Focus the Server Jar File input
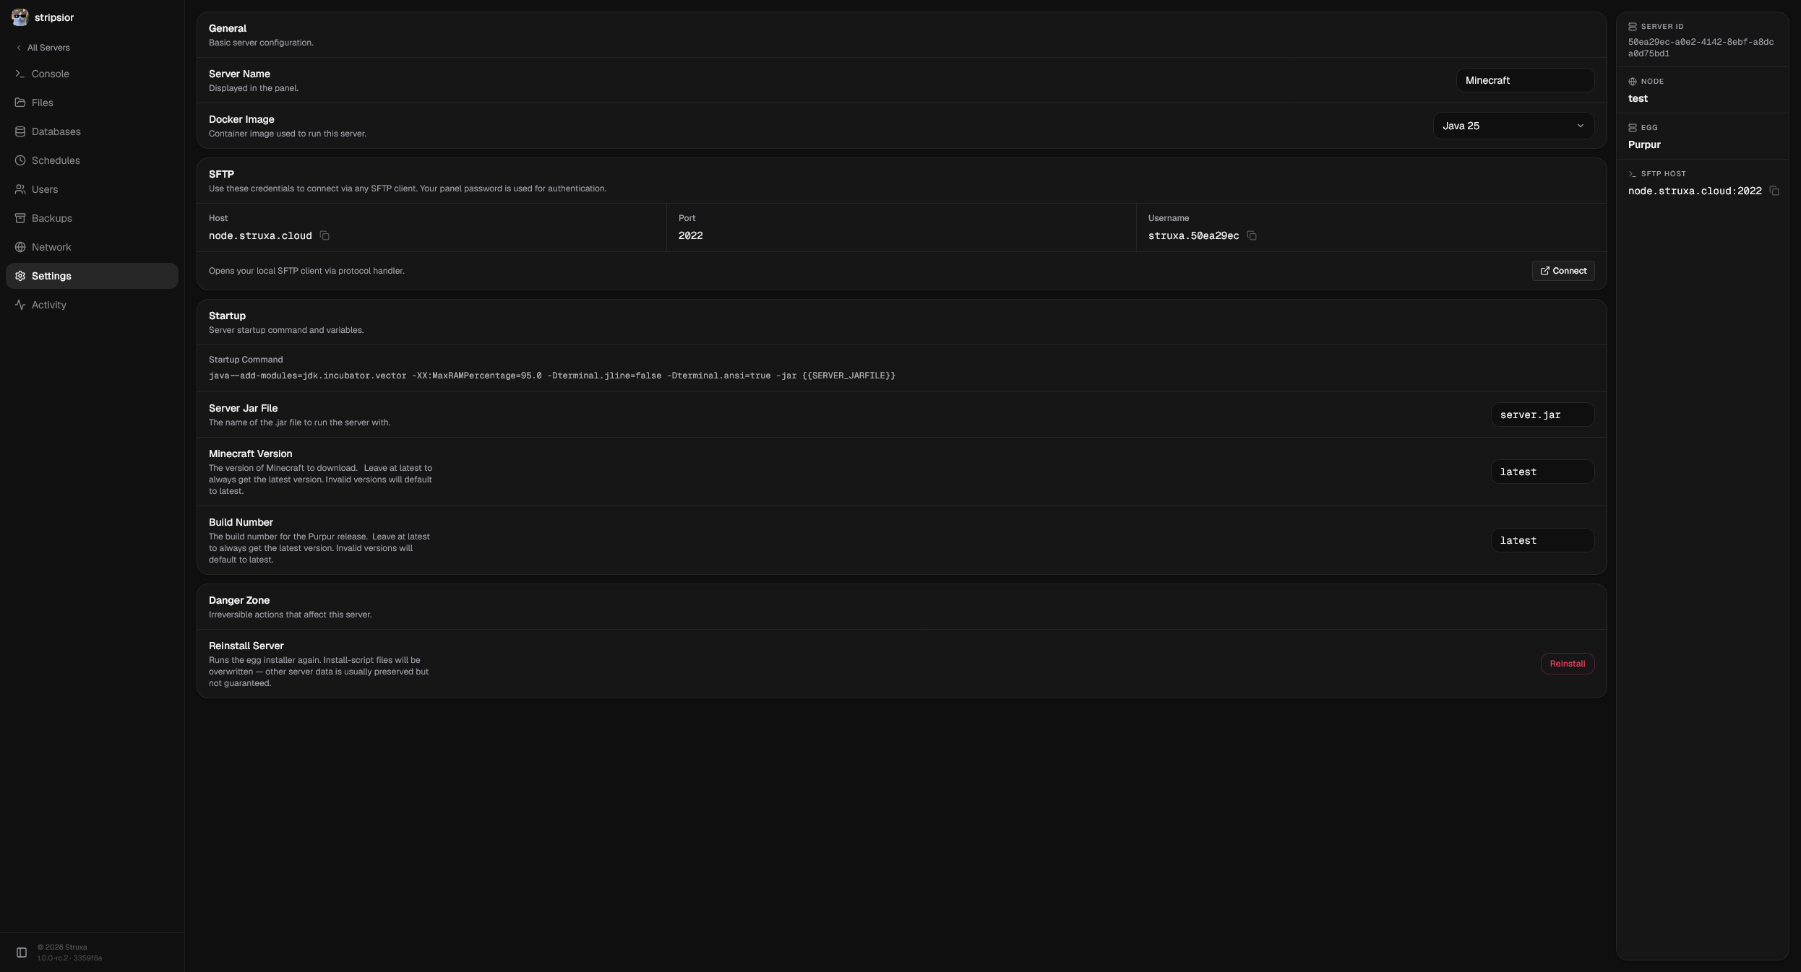Image resolution: width=1801 pixels, height=972 pixels. click(1542, 415)
